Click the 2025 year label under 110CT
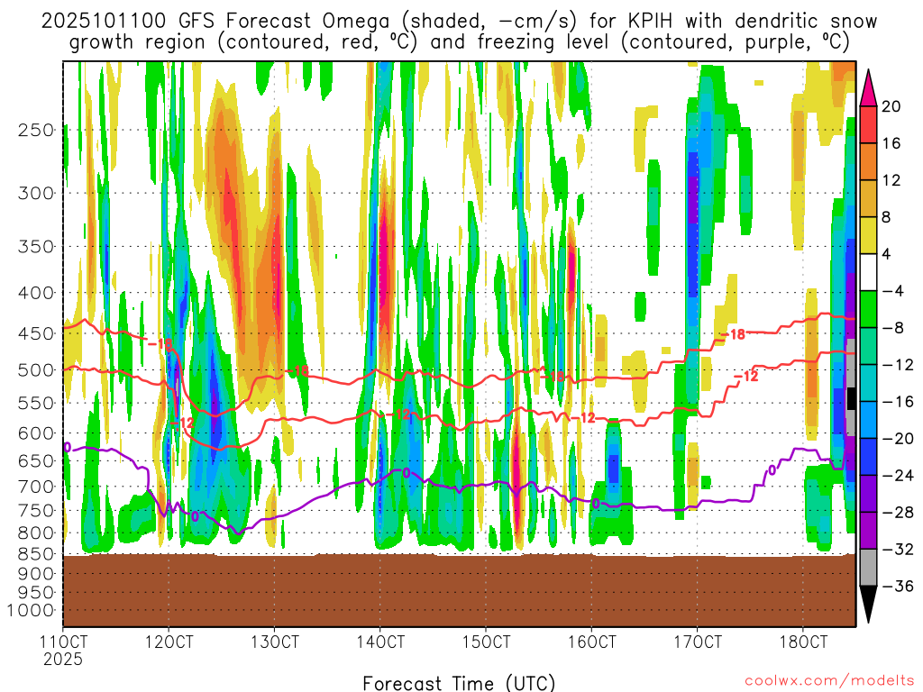Screen dimensions: 923x692 click(63, 660)
